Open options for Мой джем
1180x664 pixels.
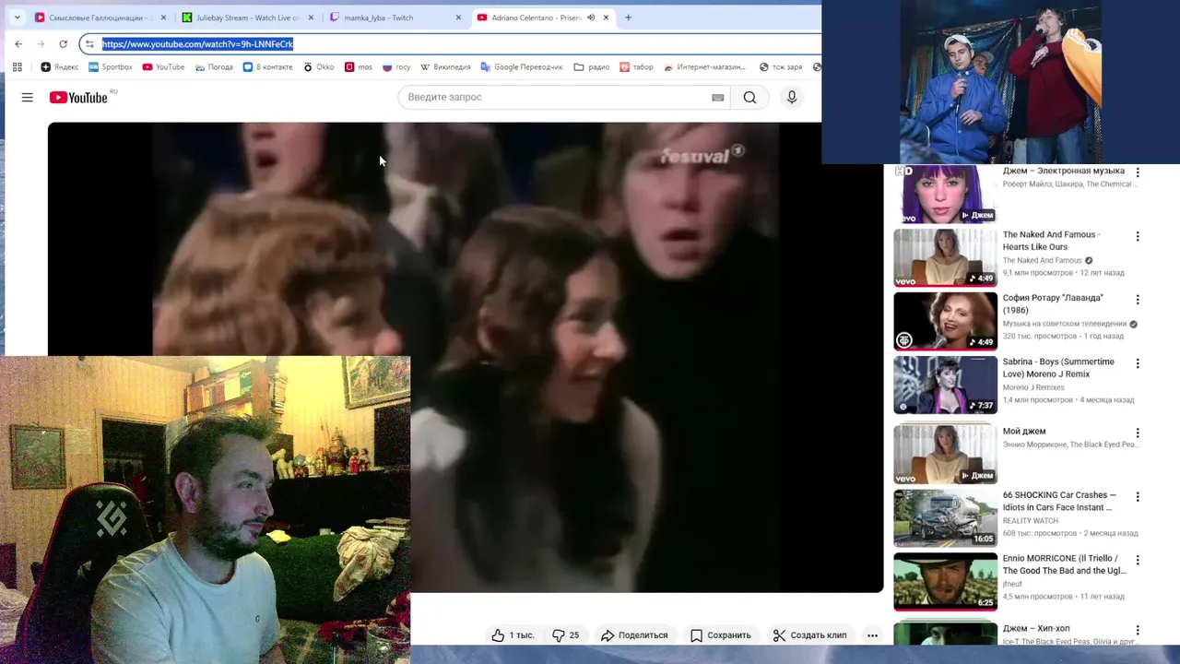(x=1138, y=433)
